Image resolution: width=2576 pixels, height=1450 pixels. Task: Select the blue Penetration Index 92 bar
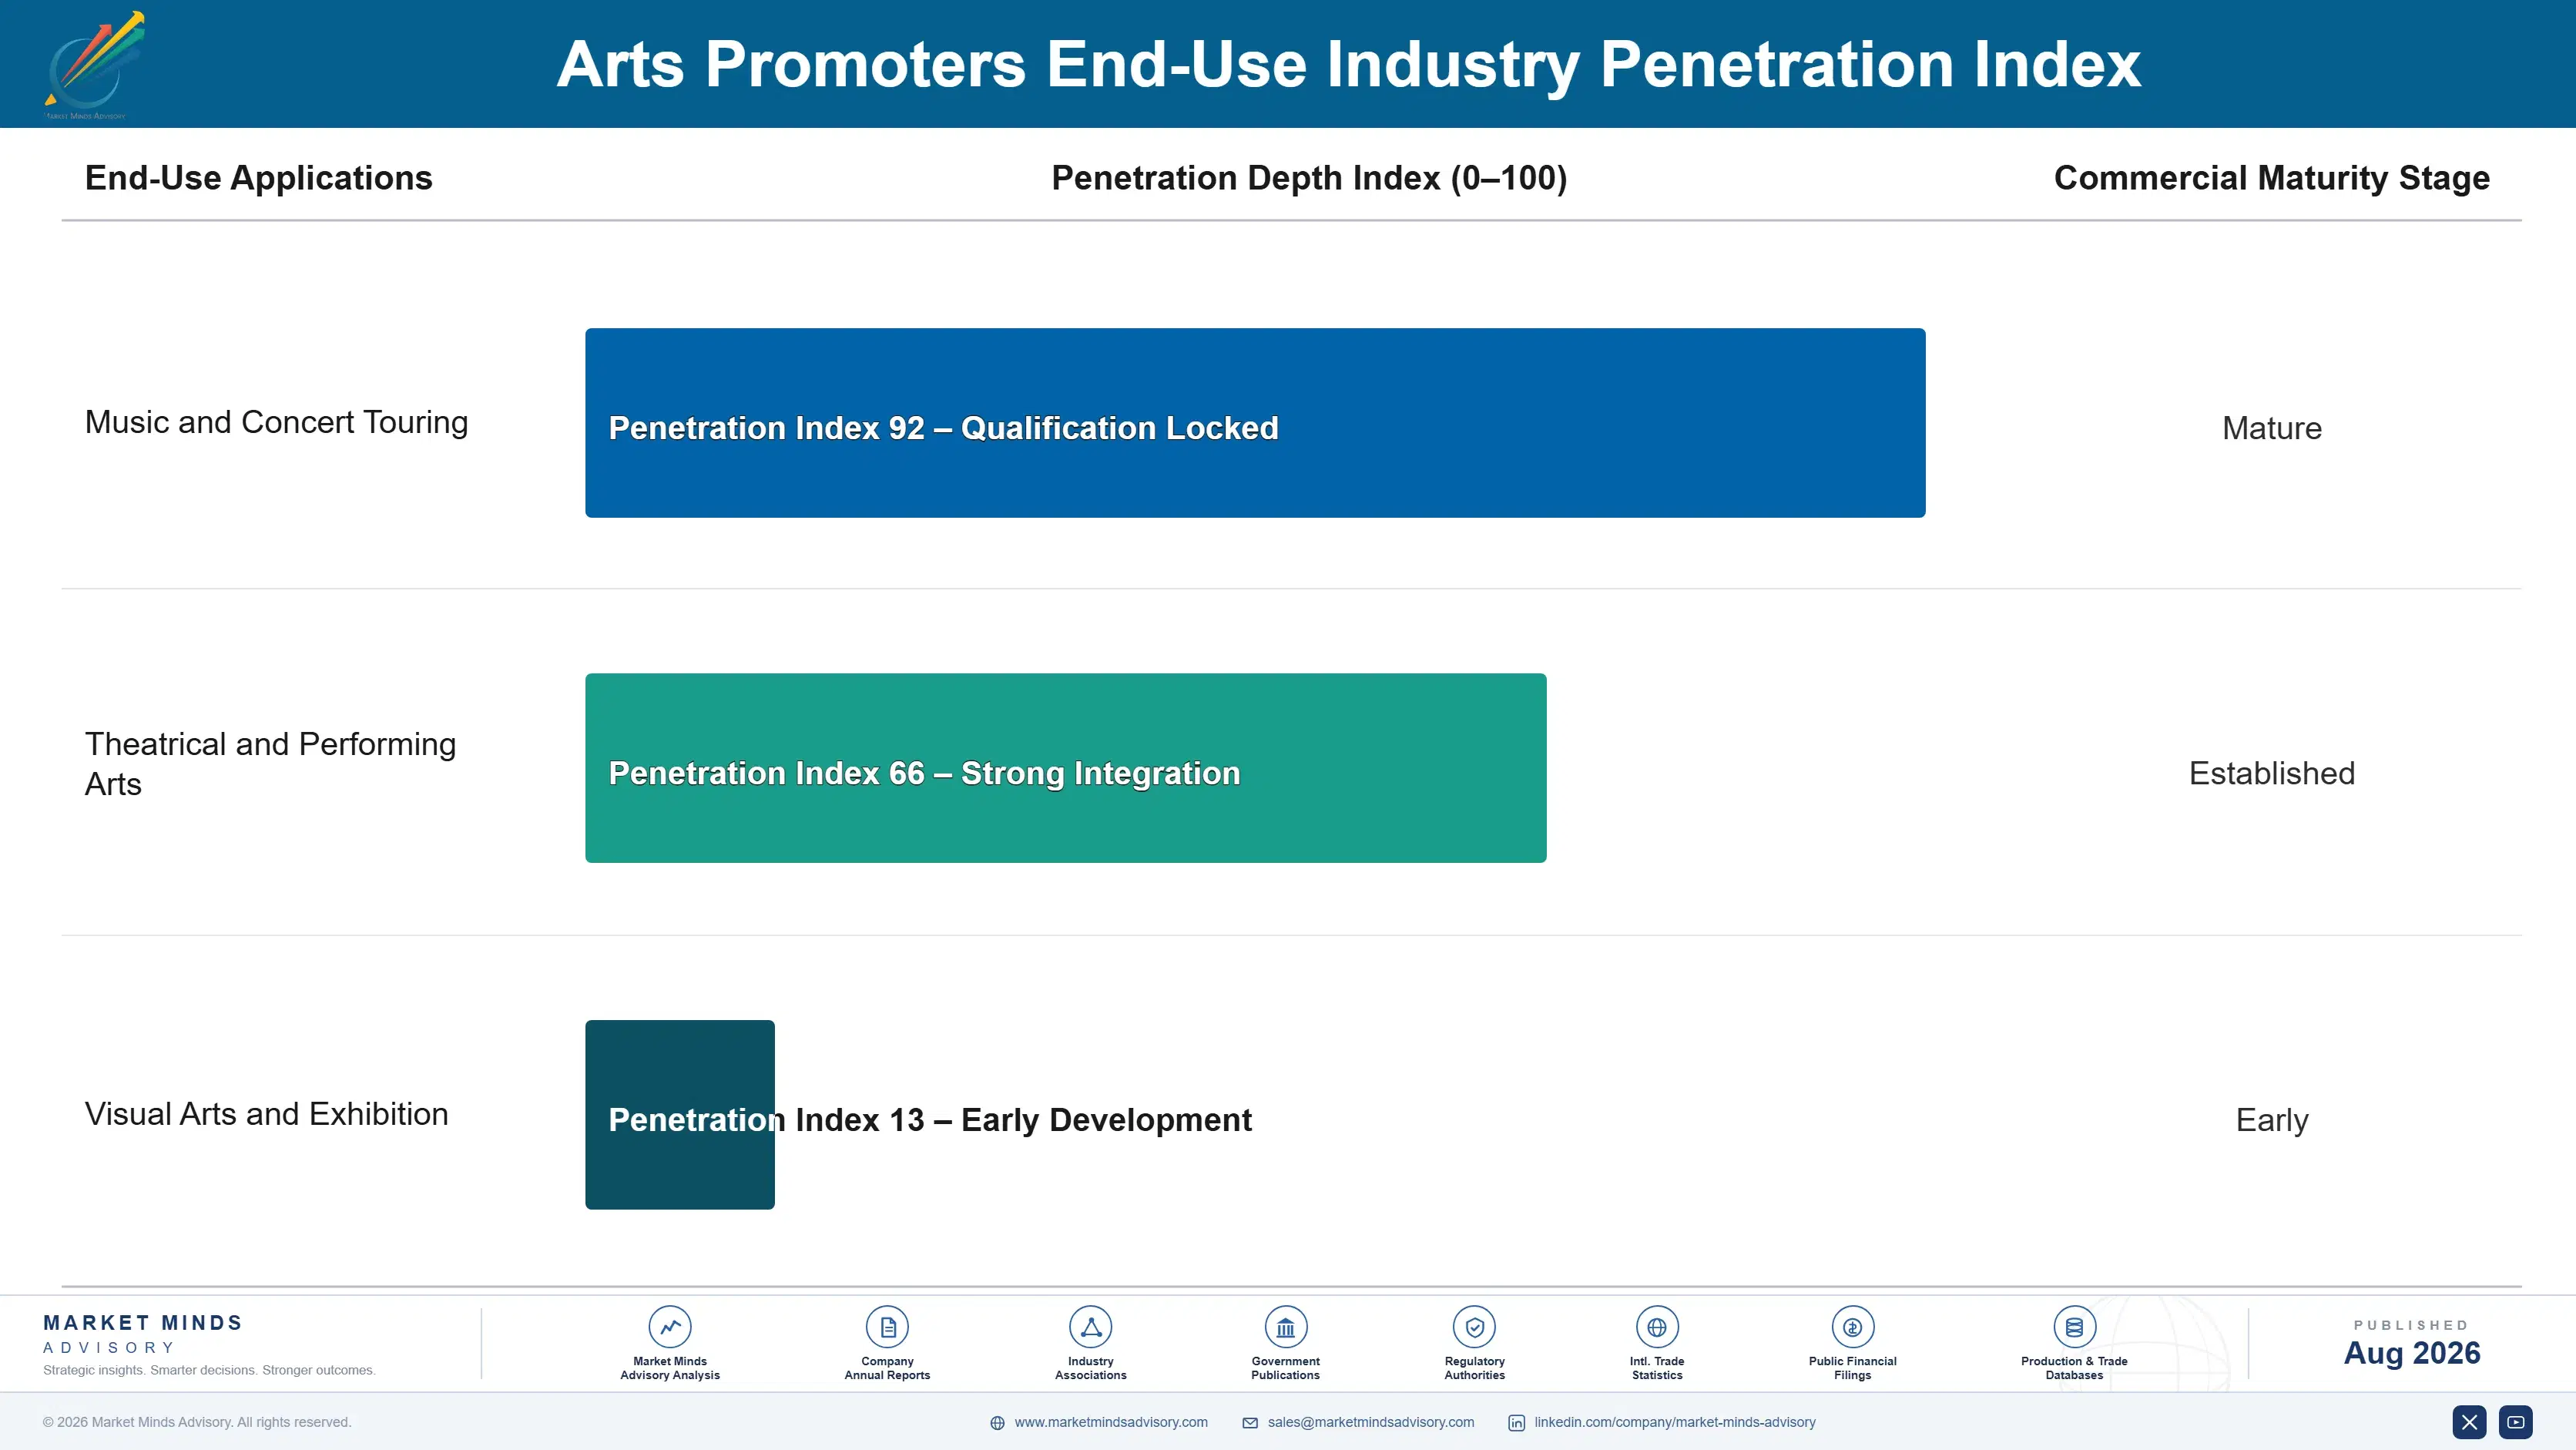click(x=1255, y=423)
